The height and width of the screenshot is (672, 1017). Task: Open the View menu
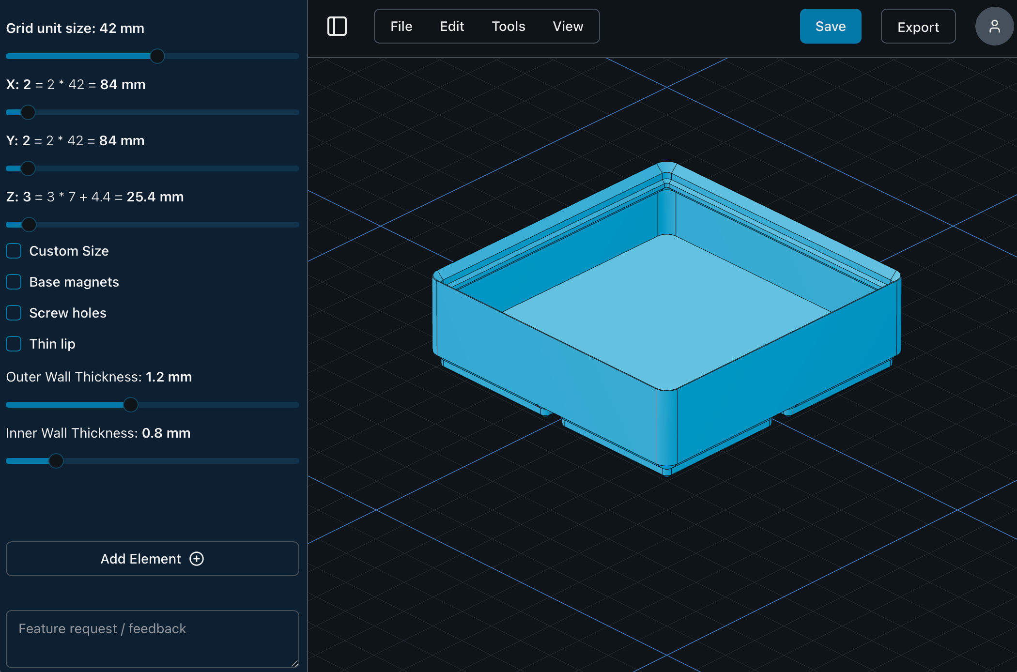coord(568,26)
